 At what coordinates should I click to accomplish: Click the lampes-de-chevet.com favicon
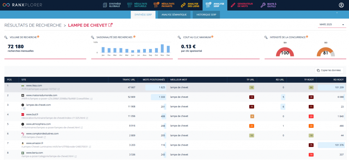point(23,105)
